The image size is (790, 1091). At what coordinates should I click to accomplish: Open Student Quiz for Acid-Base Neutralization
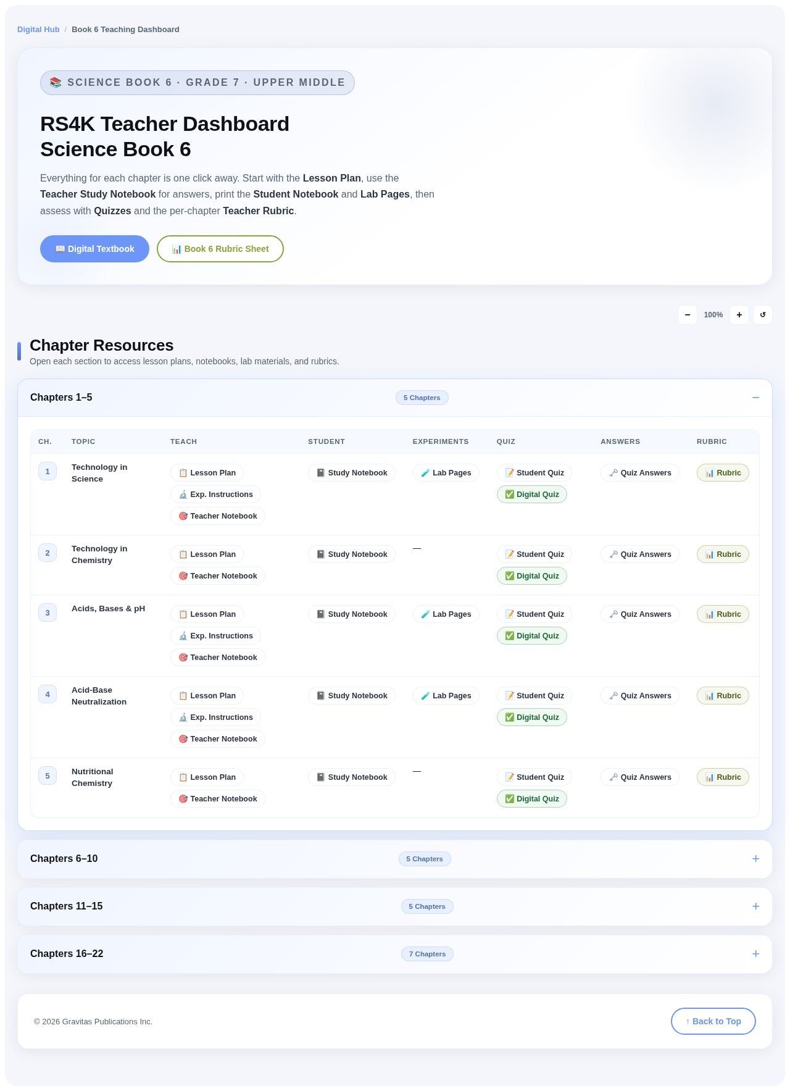click(x=534, y=696)
